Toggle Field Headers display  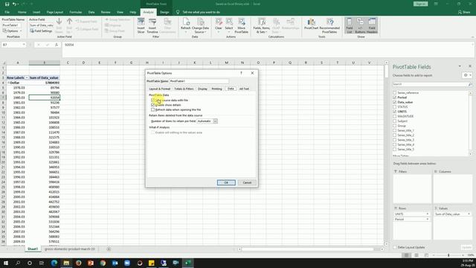click(372, 25)
